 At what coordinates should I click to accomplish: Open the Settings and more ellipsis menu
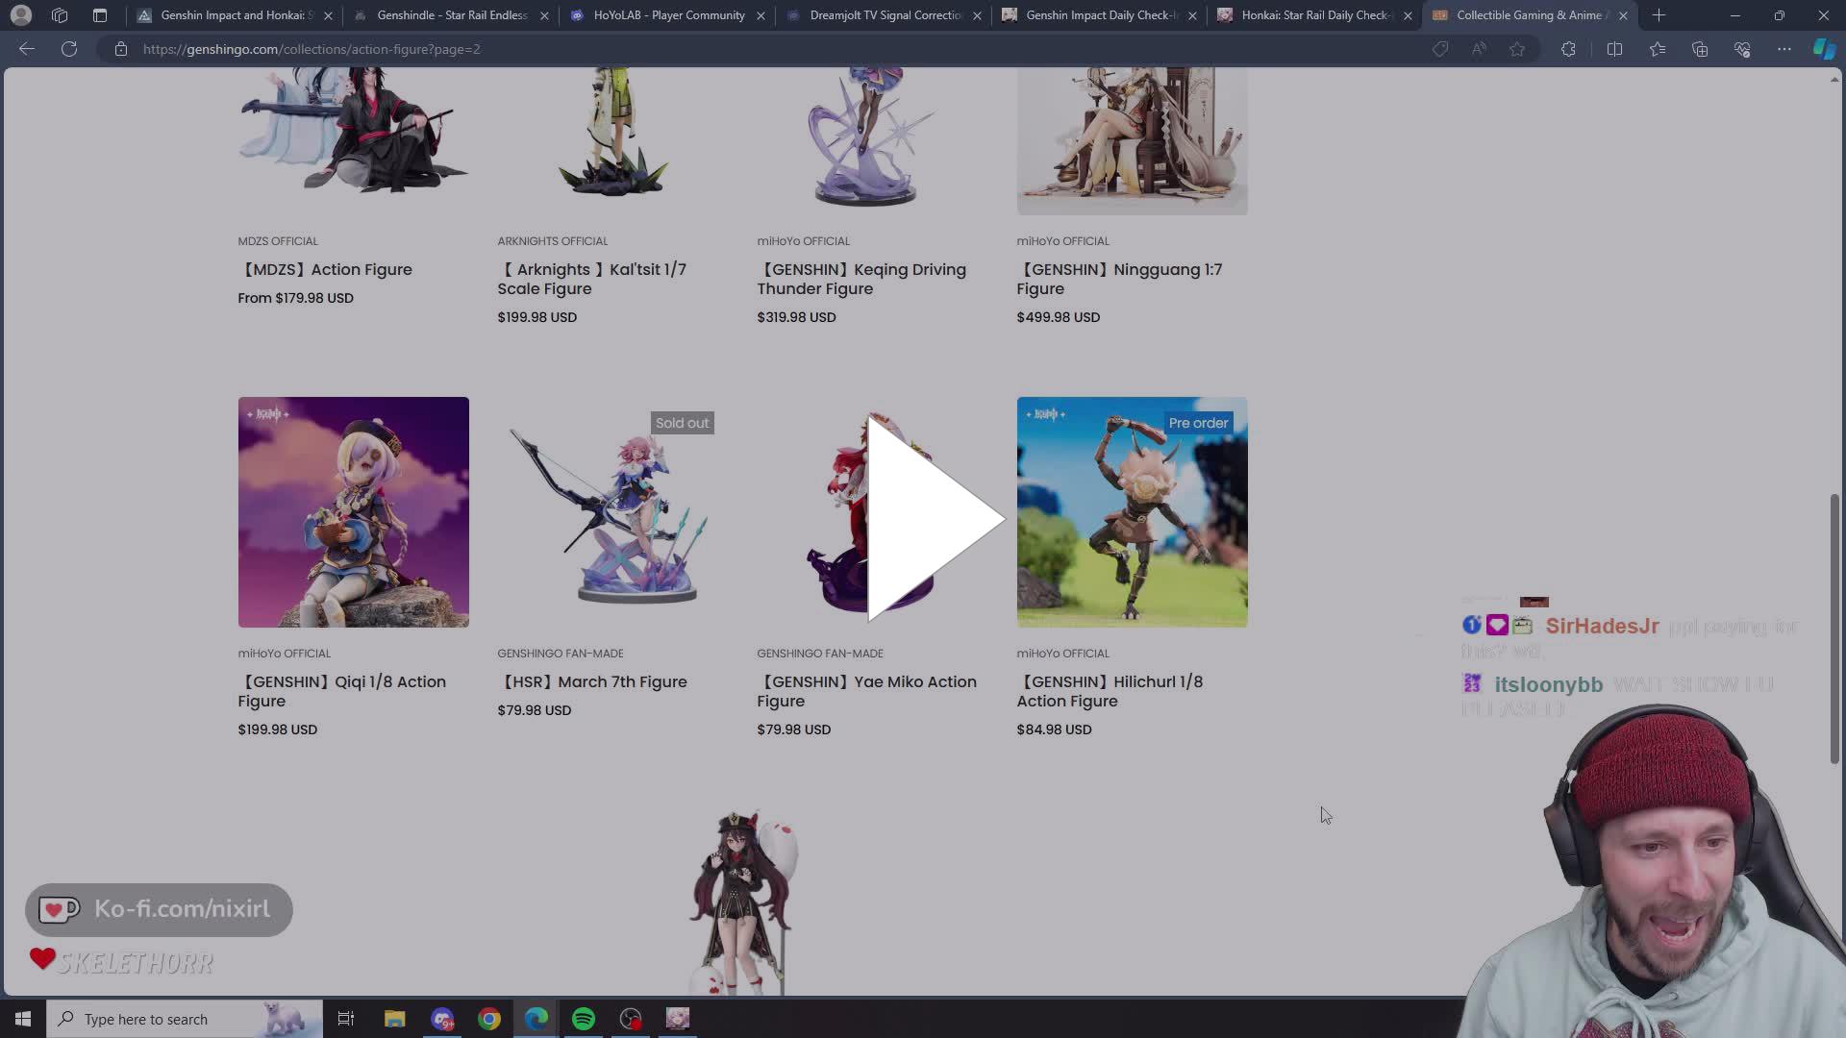pyautogui.click(x=1785, y=49)
